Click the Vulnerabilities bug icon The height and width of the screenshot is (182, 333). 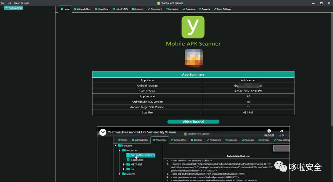point(75,9)
